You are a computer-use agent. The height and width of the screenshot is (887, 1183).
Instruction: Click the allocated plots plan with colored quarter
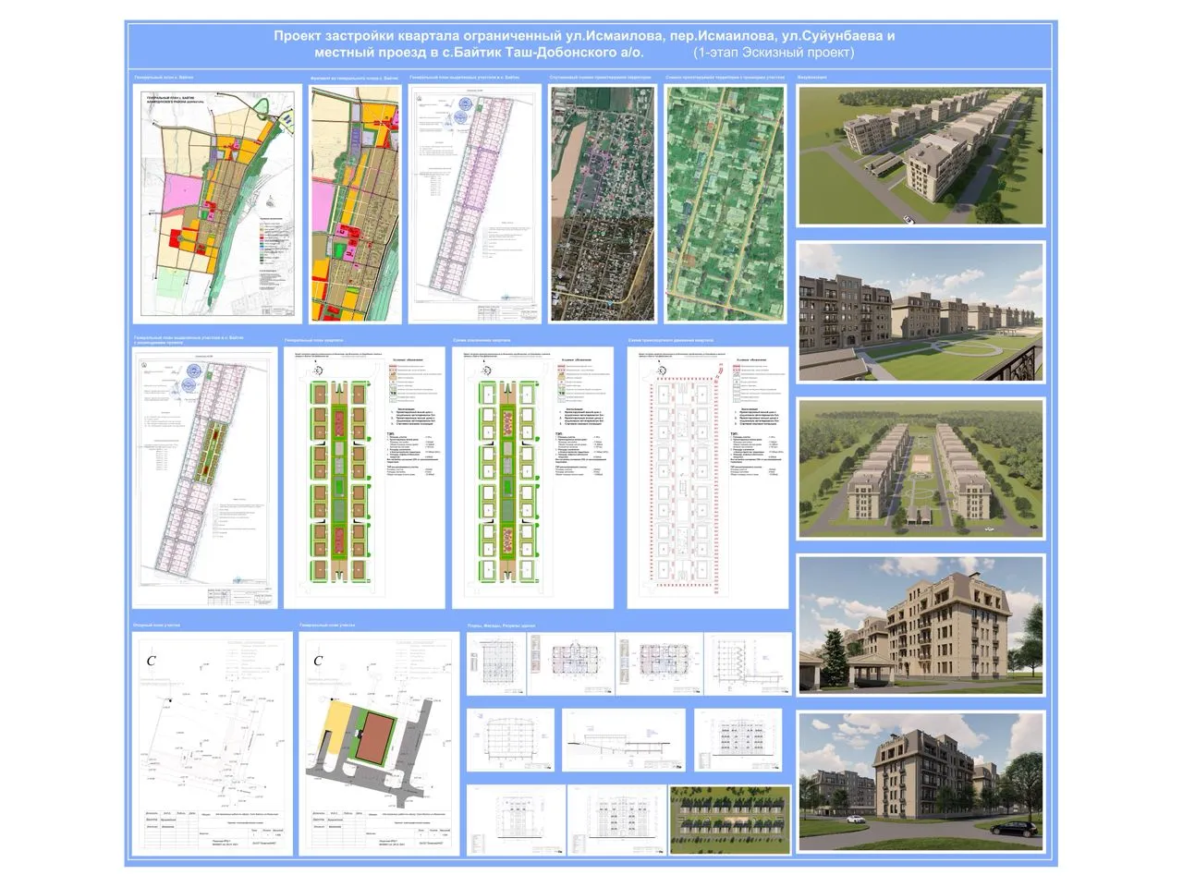(x=206, y=478)
